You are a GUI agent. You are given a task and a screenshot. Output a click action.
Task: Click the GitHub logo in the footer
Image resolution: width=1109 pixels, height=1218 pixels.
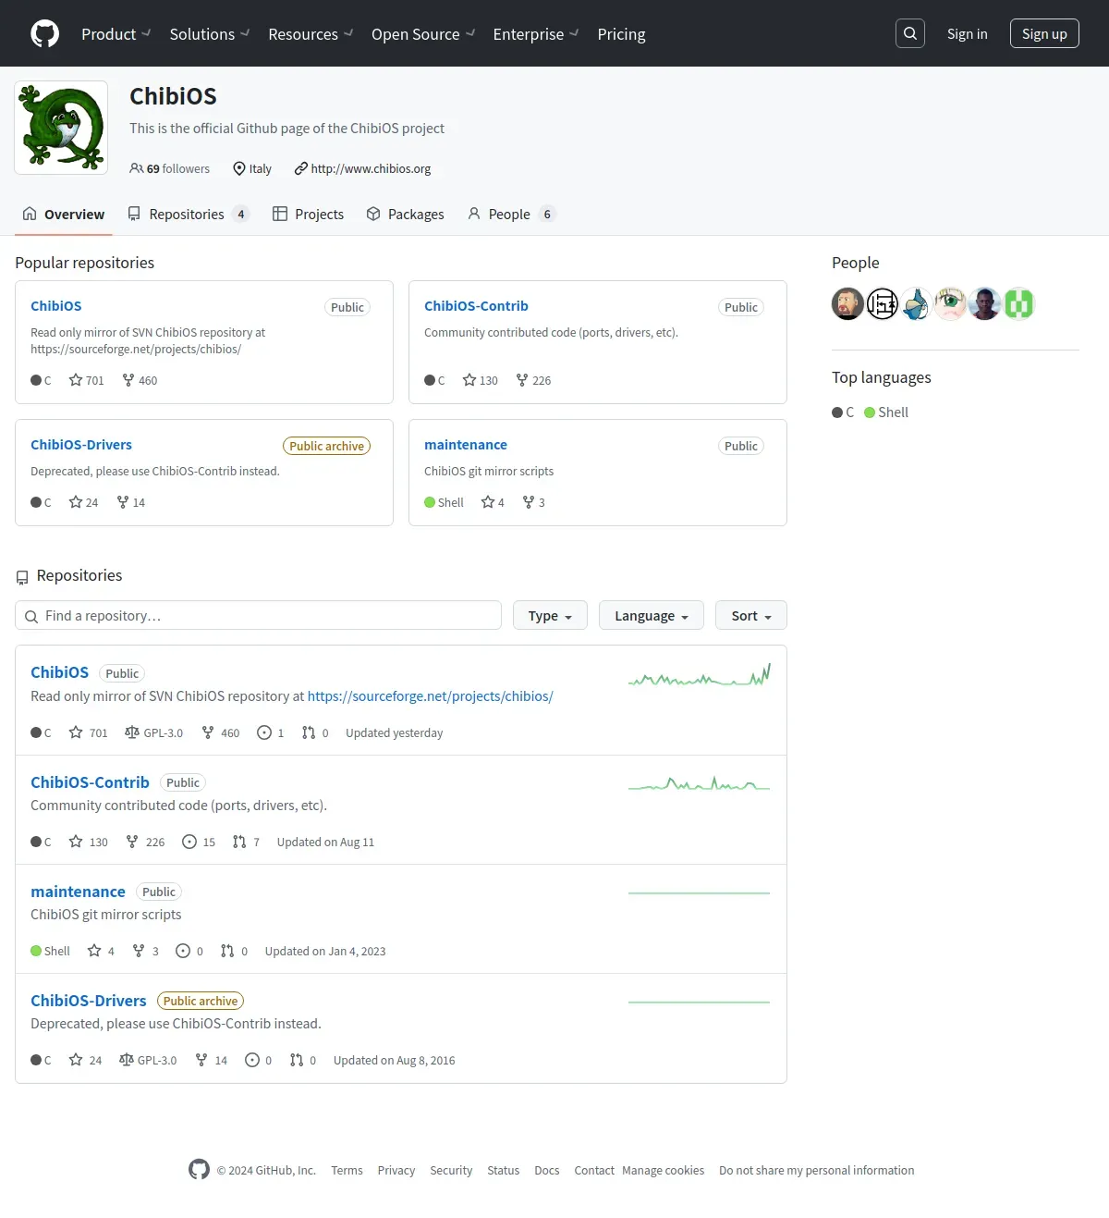point(199,1169)
